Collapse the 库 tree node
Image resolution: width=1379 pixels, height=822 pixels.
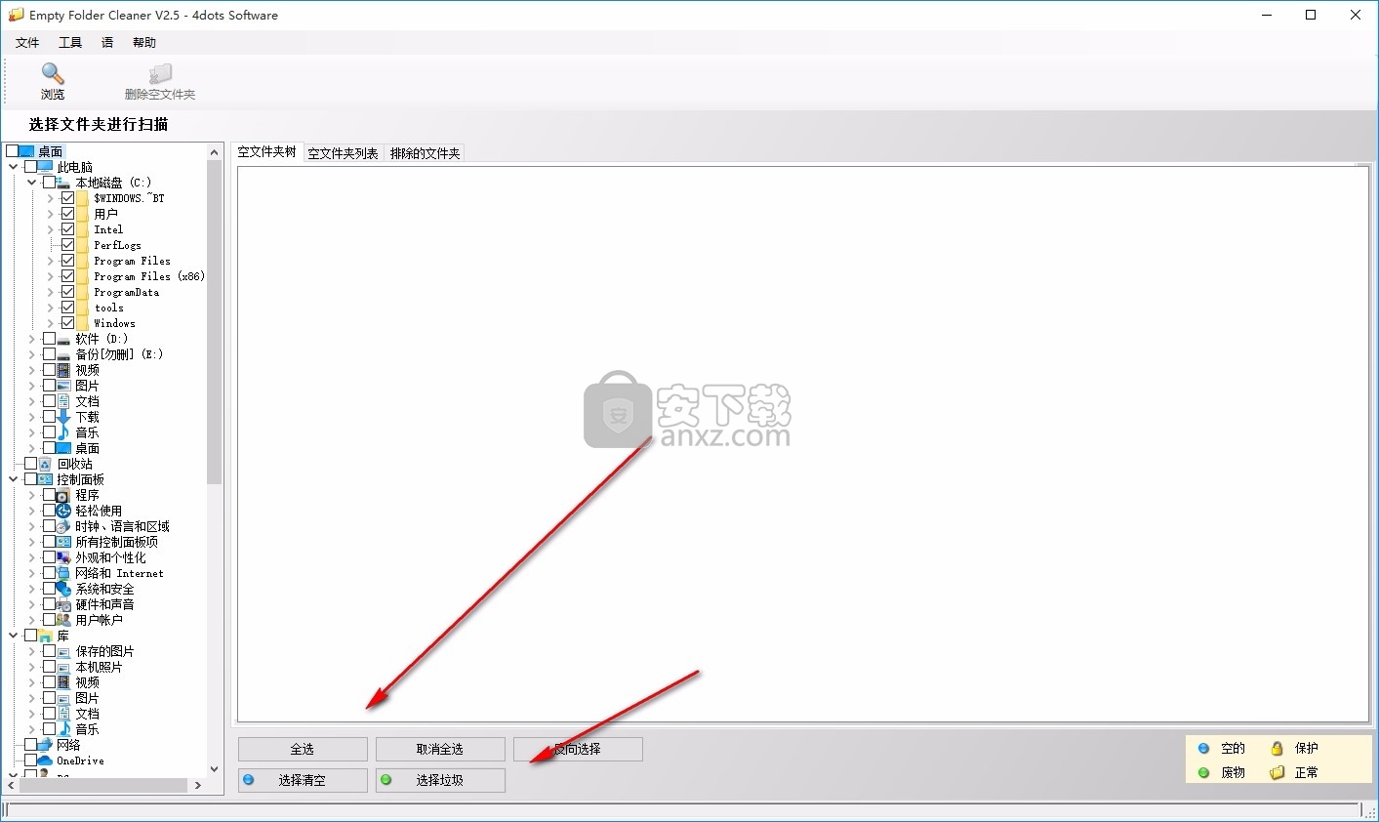coord(14,636)
